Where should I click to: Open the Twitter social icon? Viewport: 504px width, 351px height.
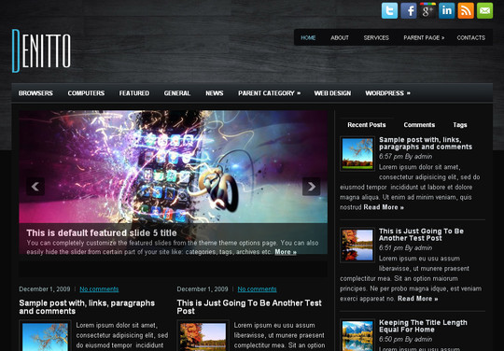(389, 10)
